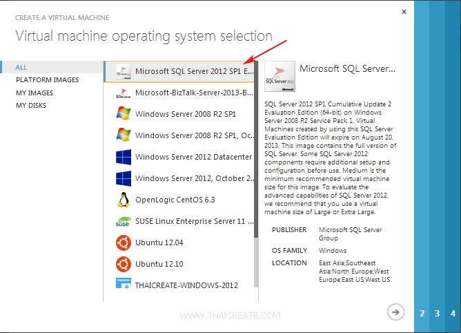
Task: Select the PLATFORM IMAGES category
Action: click(x=48, y=80)
